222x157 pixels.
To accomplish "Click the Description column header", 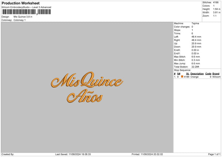I will pyautogui.click(x=197, y=74).
